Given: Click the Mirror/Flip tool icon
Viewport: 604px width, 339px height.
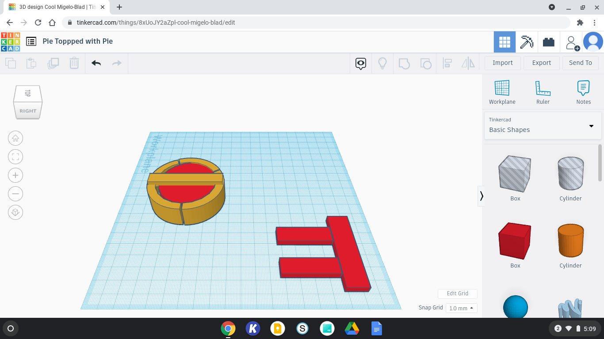Looking at the screenshot, I should coord(468,63).
